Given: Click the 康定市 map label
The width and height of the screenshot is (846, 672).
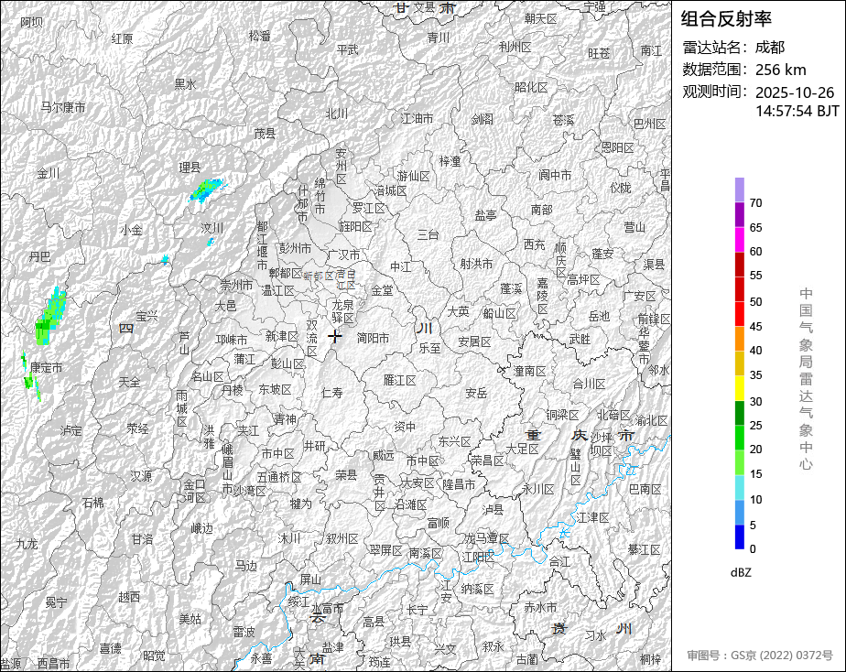Looking at the screenshot, I should [x=47, y=368].
